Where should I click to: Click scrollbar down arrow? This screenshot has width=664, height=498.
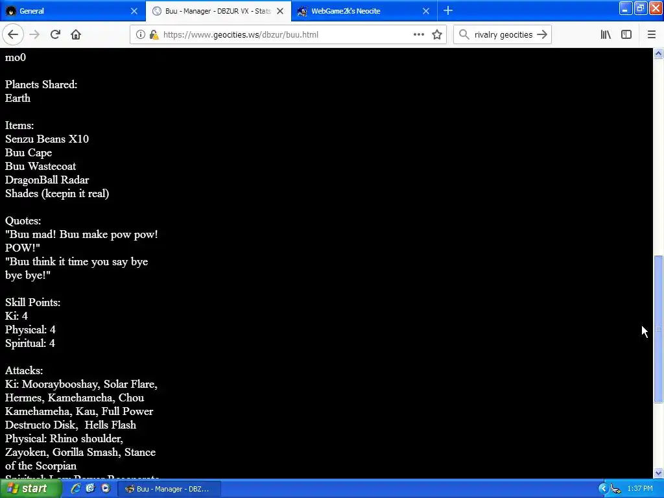[x=658, y=473]
